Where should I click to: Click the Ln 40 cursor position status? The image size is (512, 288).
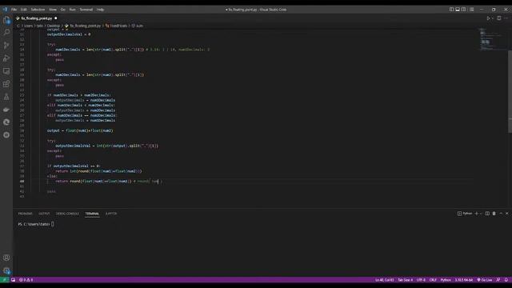click(384, 280)
